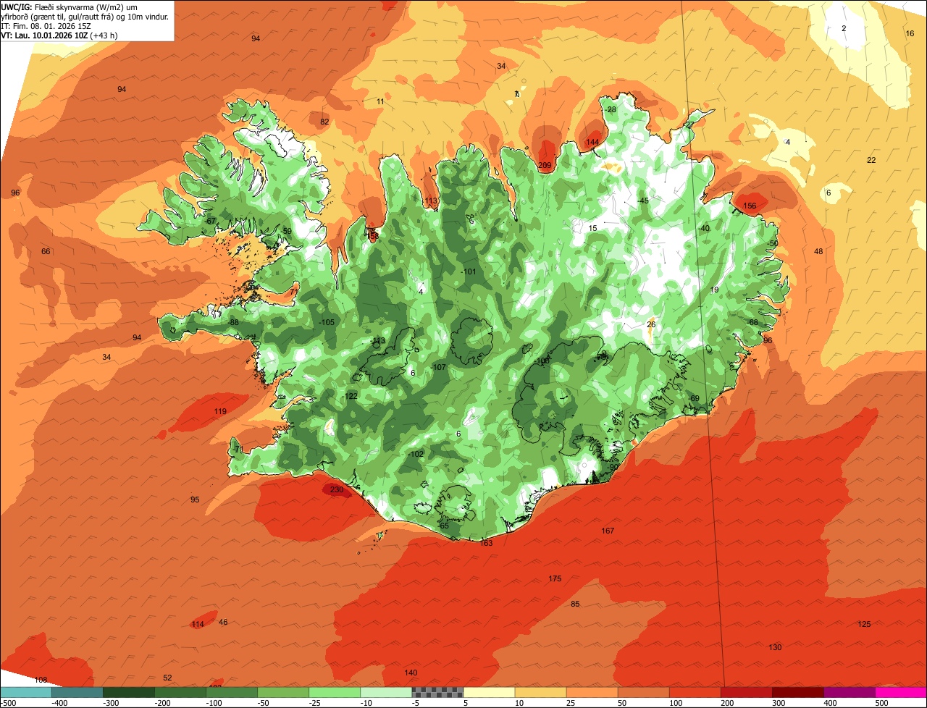Pick the dark red legend swatch labeled 300
Viewport: 927px width, 708px height.
[798, 692]
